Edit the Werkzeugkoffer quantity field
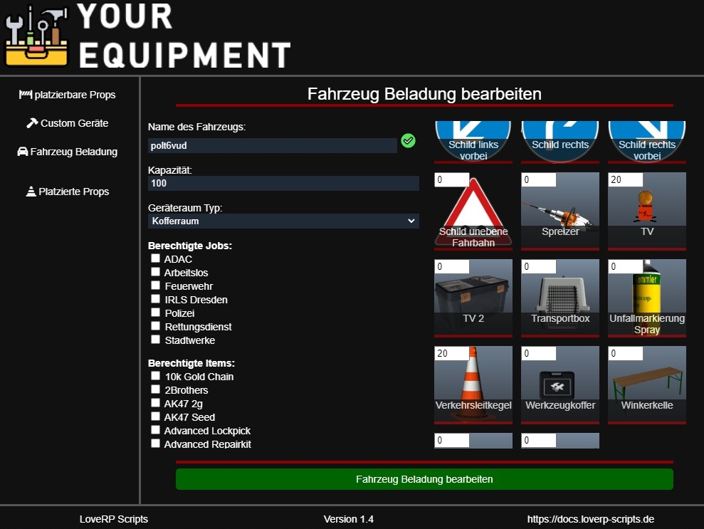The image size is (704, 529). (x=539, y=353)
